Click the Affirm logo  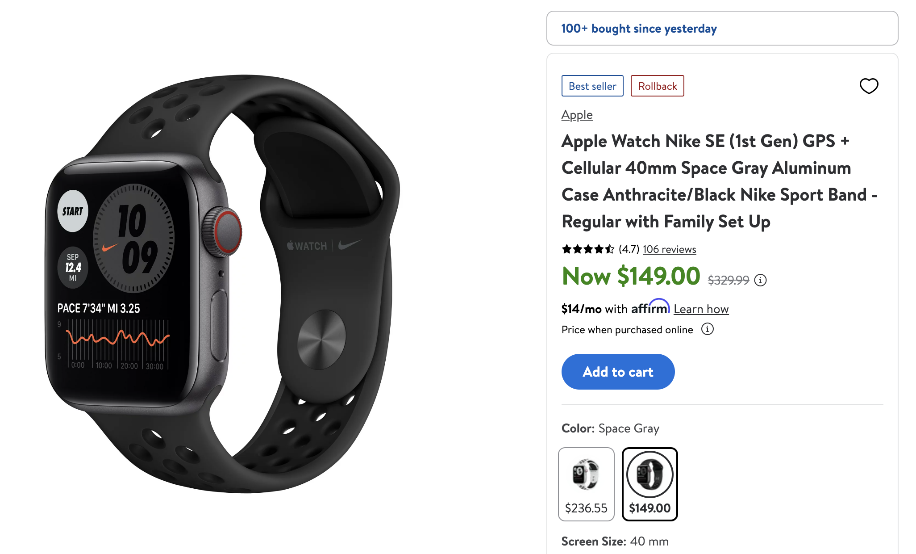coord(650,307)
